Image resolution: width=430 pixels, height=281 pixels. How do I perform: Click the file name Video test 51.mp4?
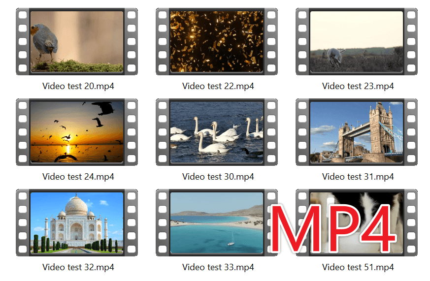point(358,267)
